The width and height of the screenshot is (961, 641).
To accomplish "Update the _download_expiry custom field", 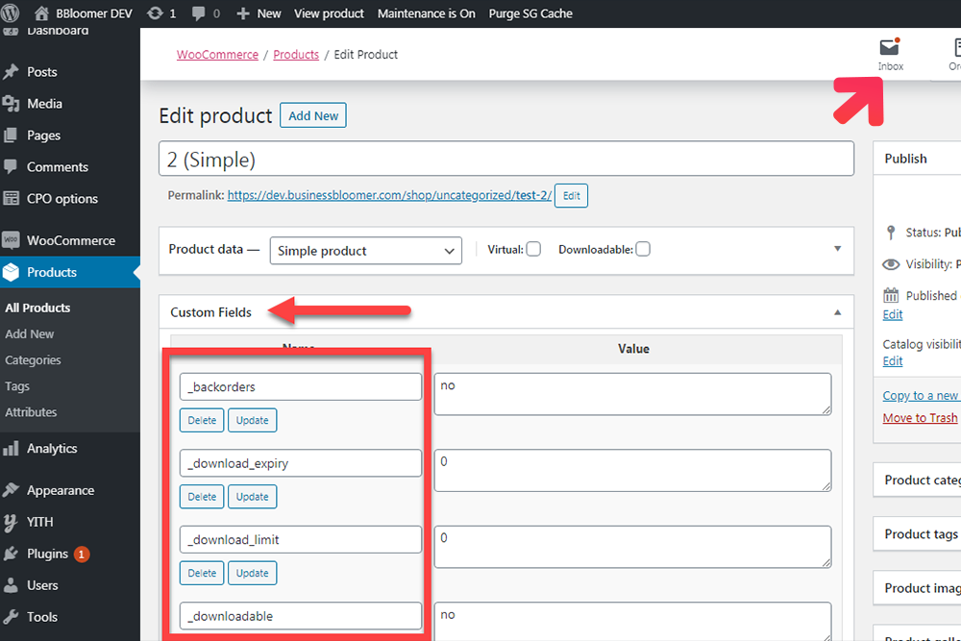I will [x=253, y=497].
